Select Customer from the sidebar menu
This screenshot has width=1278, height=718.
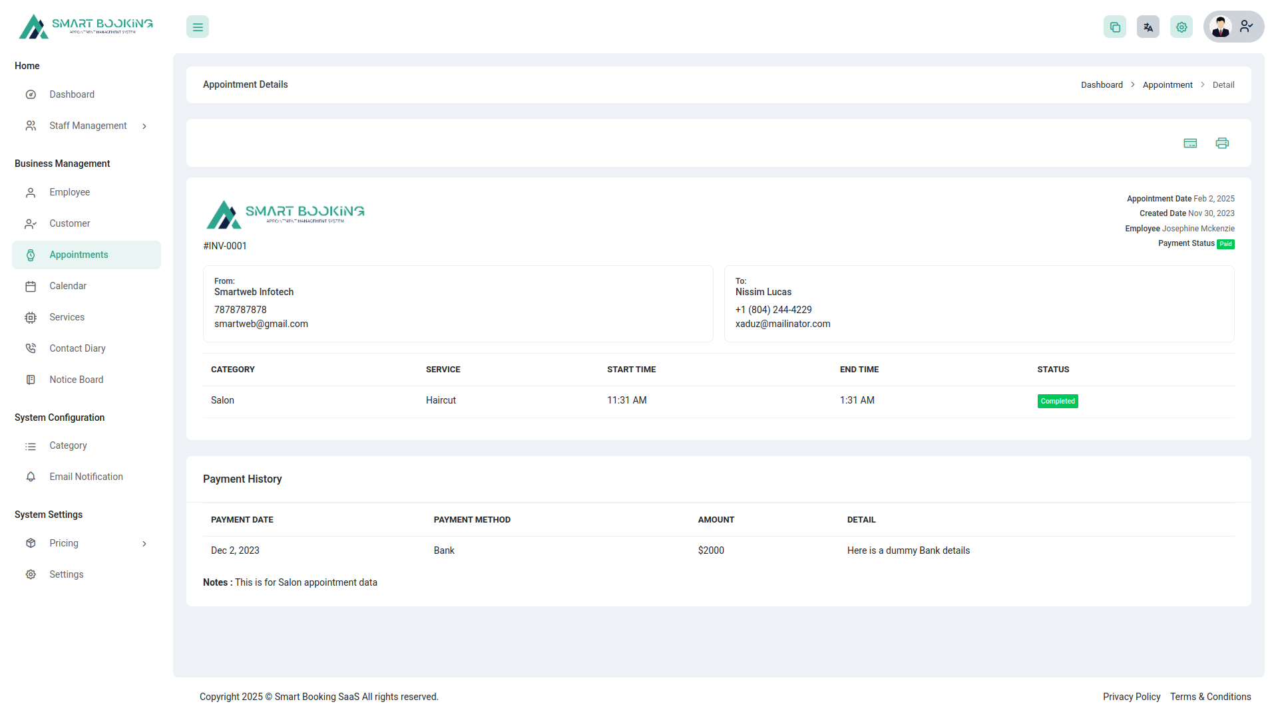point(70,223)
